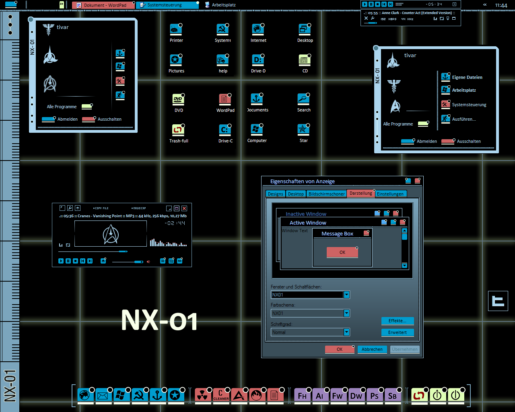This screenshot has height=412, width=515.
Task: Select the Pictures desktop icon
Action: point(176,64)
